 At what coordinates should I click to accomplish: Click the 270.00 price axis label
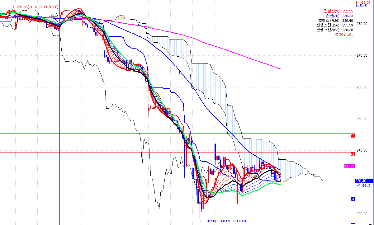[x=361, y=55]
